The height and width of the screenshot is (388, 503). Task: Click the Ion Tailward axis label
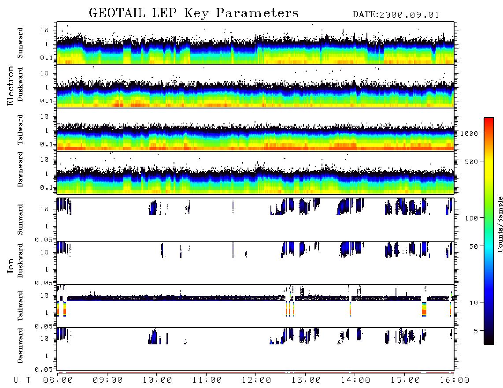click(20, 306)
